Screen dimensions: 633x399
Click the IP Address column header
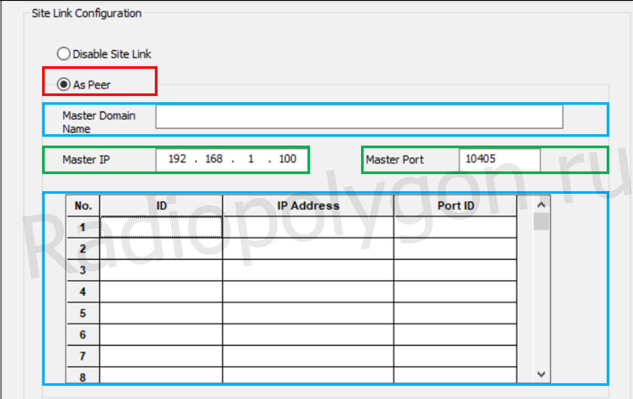tap(308, 206)
